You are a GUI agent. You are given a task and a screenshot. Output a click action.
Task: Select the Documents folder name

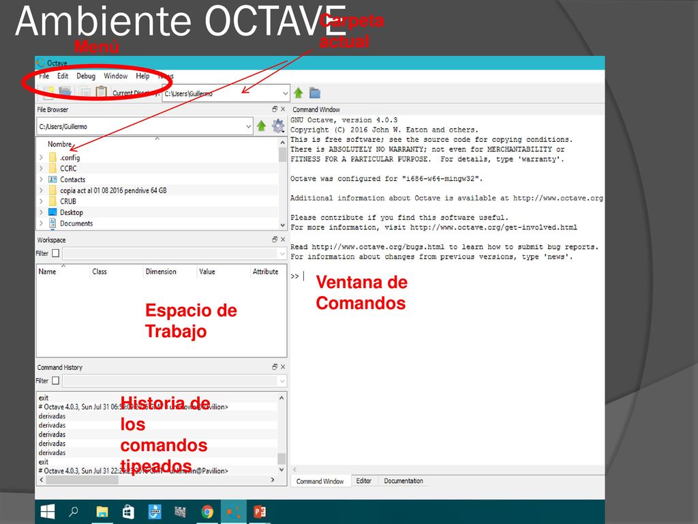pyautogui.click(x=76, y=223)
